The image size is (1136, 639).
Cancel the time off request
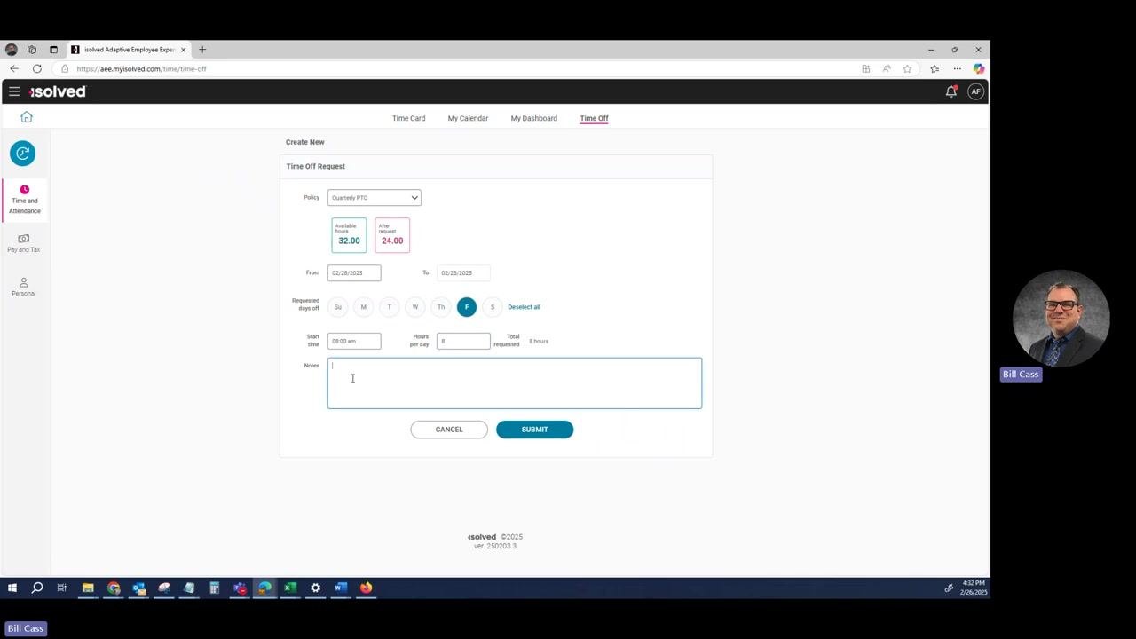(449, 430)
